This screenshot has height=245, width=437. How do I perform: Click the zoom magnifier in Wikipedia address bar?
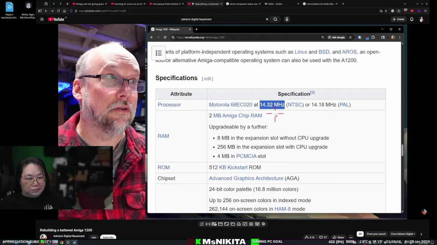pyautogui.click(x=323, y=37)
